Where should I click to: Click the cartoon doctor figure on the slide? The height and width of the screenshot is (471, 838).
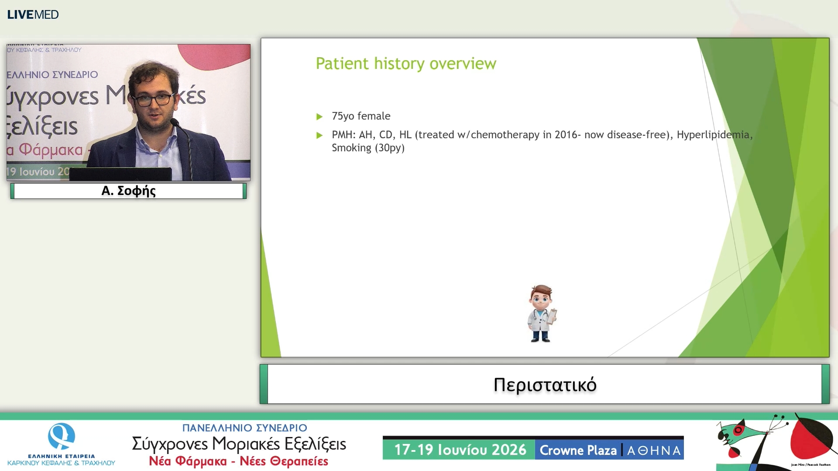(x=542, y=314)
